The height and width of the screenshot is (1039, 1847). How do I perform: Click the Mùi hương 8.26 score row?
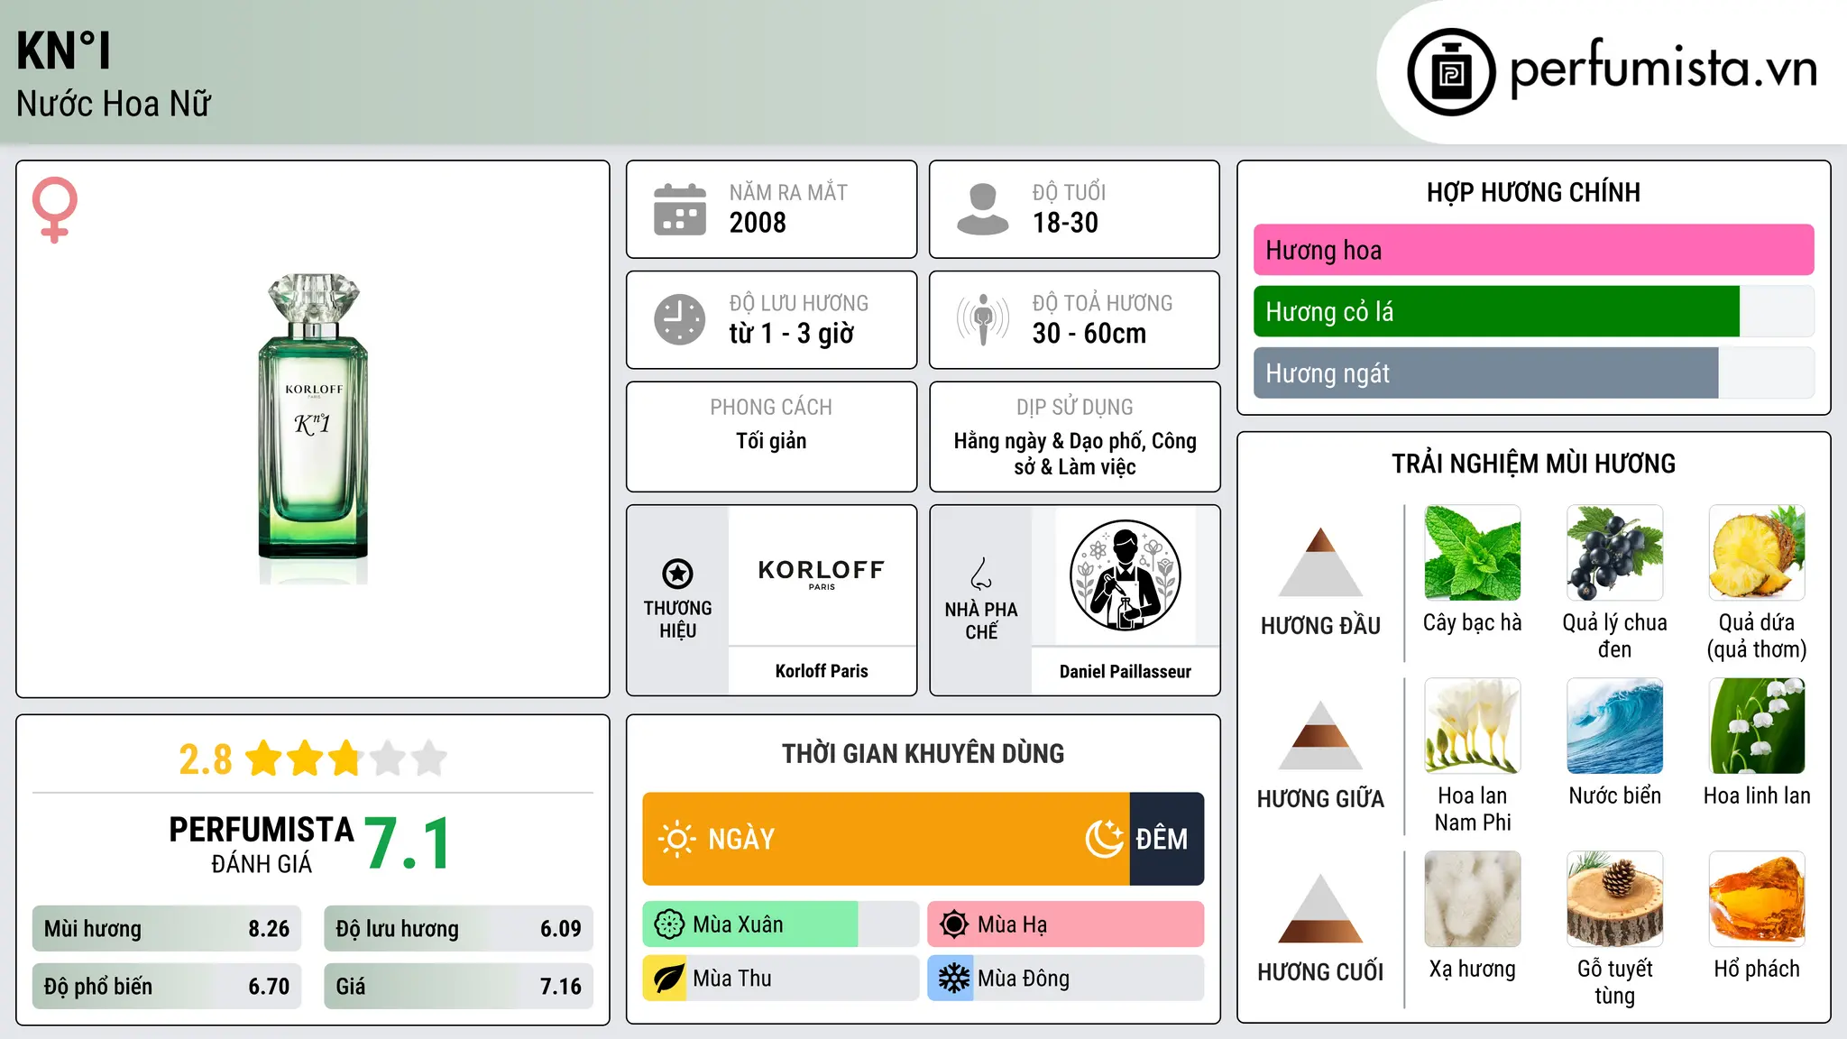point(167,928)
